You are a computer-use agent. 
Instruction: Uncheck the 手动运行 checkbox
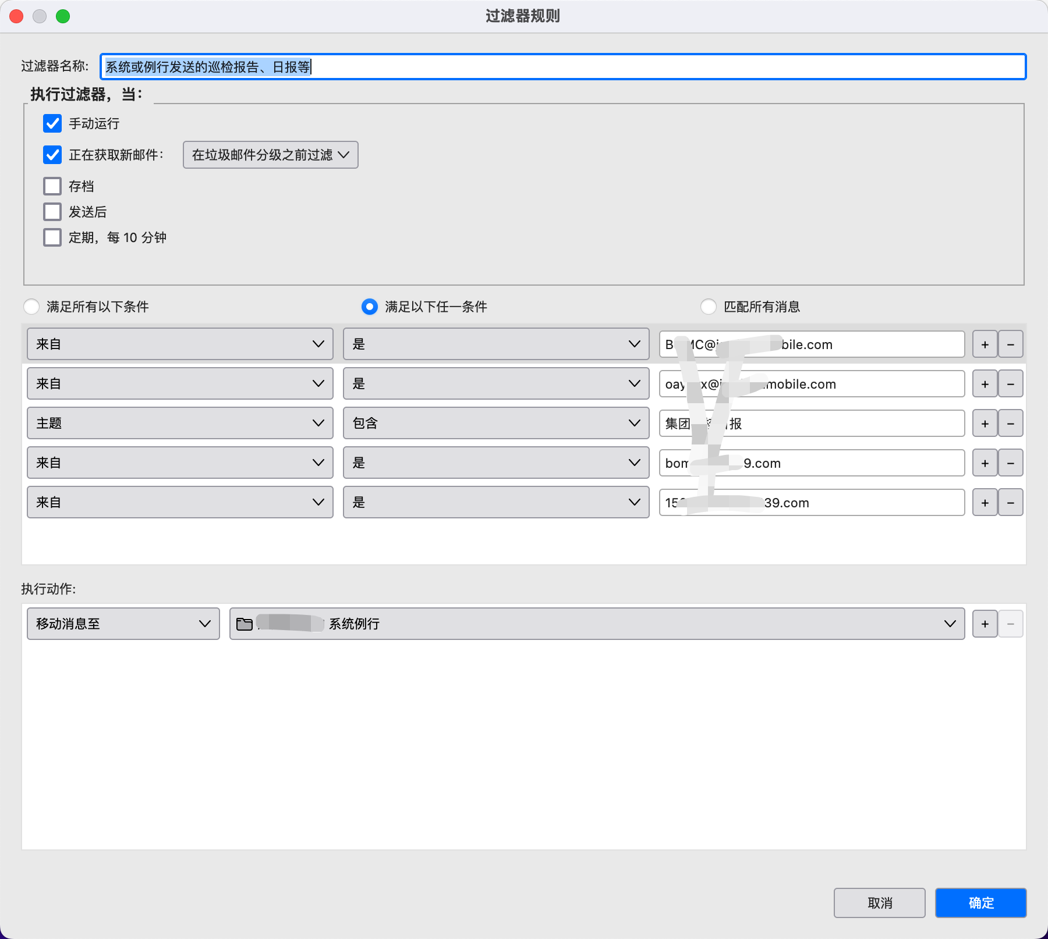coord(52,123)
